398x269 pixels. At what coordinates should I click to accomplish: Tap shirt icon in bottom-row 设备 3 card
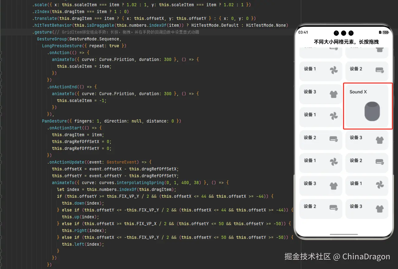click(380, 209)
